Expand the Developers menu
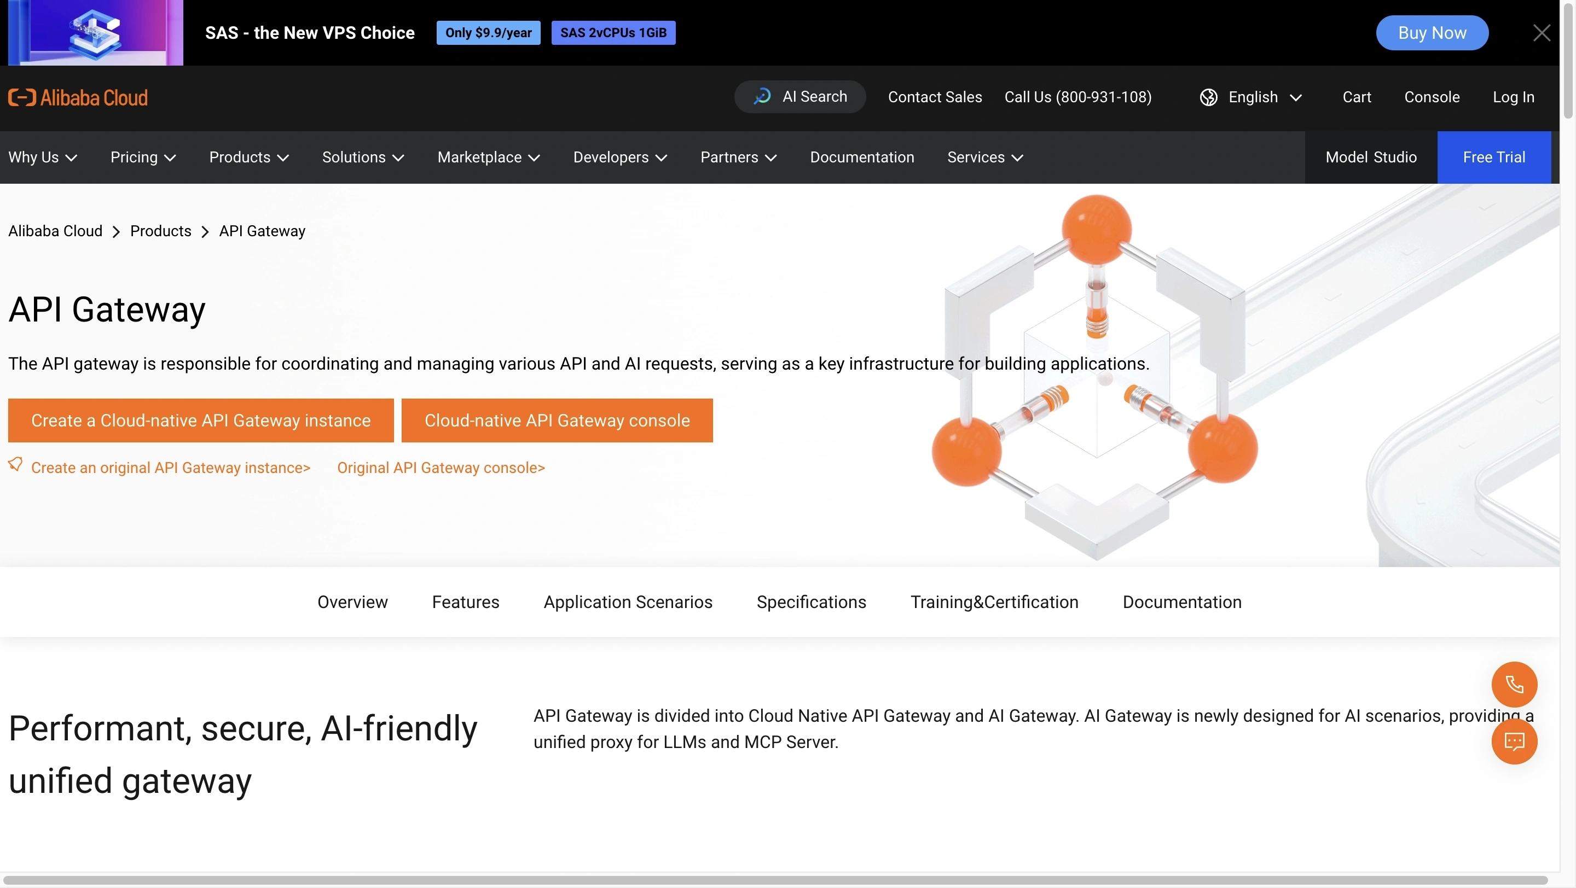Image resolution: width=1576 pixels, height=888 pixels. pos(621,157)
